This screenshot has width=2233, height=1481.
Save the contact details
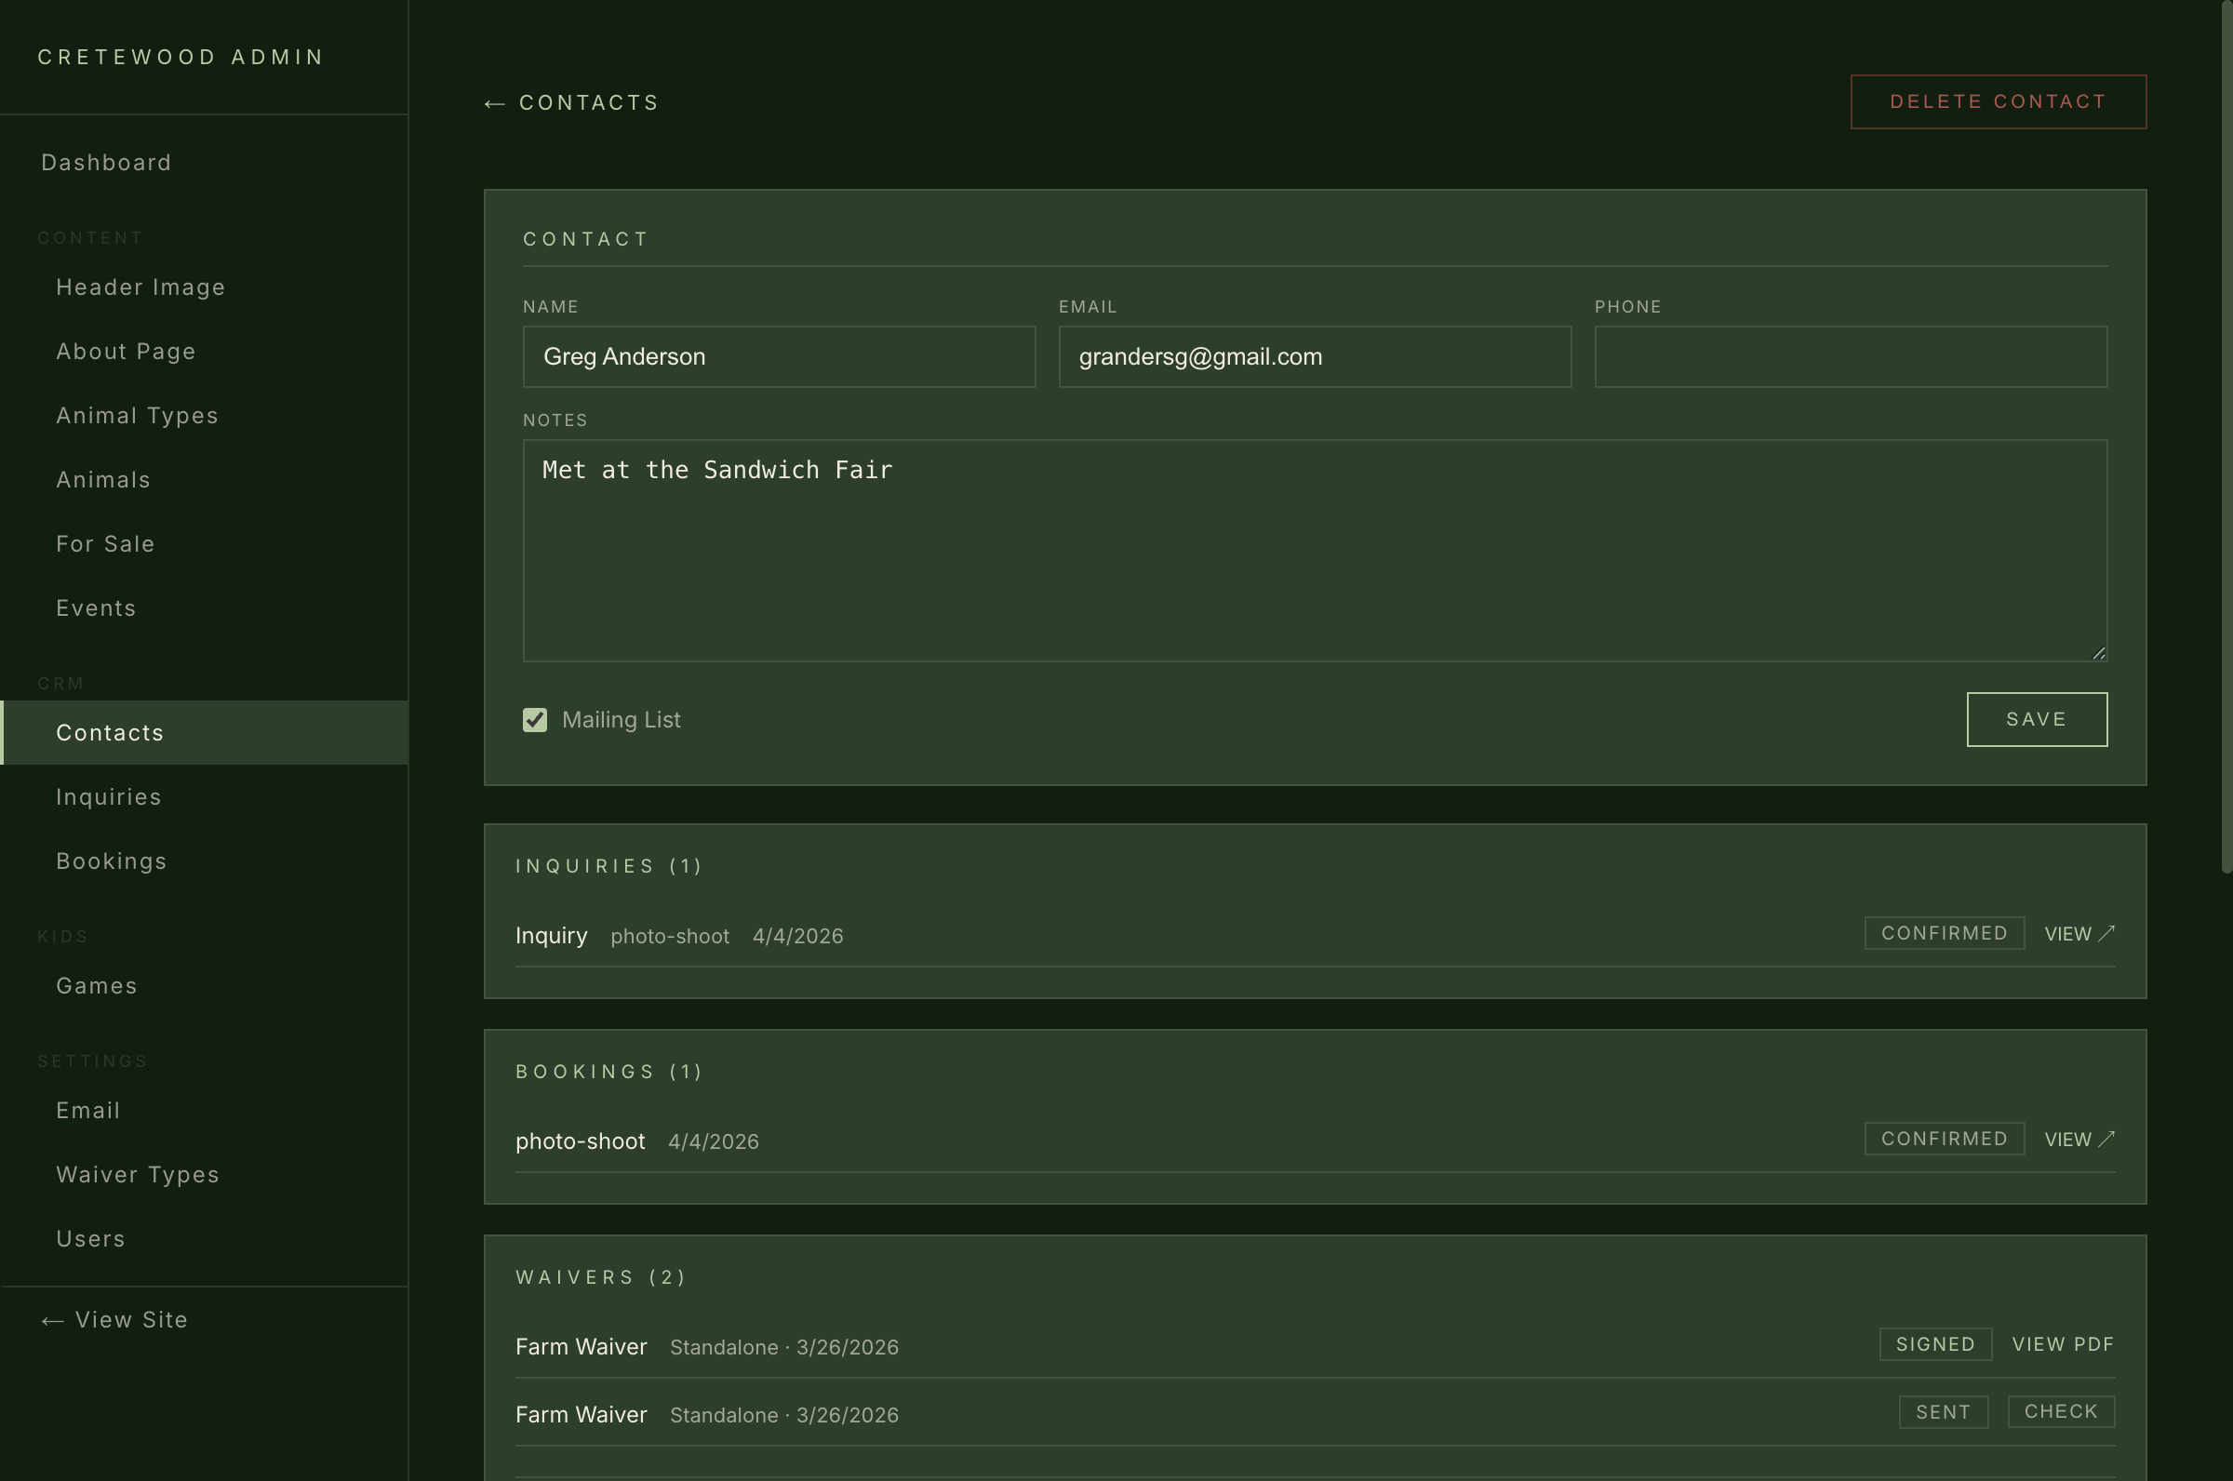coord(2037,719)
